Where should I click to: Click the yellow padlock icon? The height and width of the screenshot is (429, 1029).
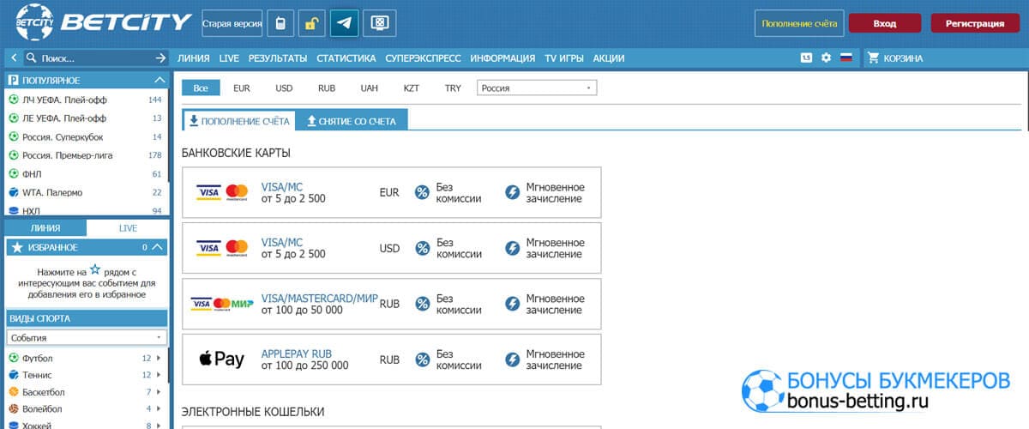point(311,24)
